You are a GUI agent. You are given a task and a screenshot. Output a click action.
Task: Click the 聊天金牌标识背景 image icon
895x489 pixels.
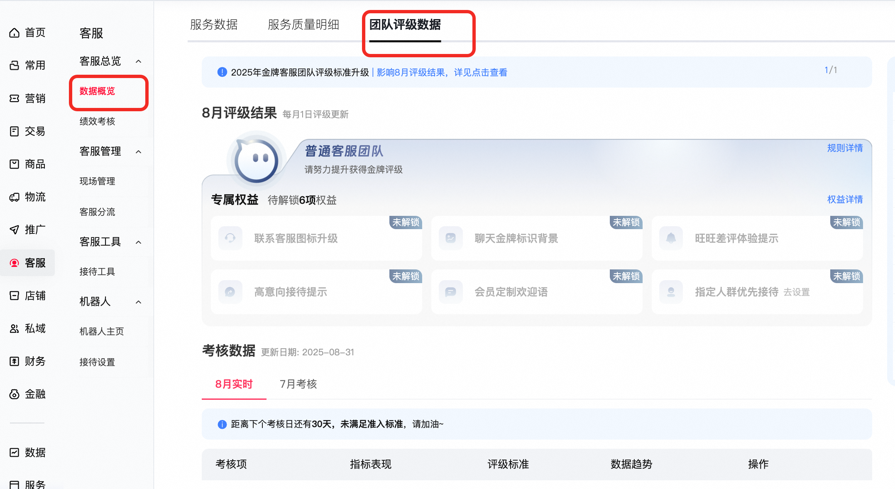click(x=451, y=238)
